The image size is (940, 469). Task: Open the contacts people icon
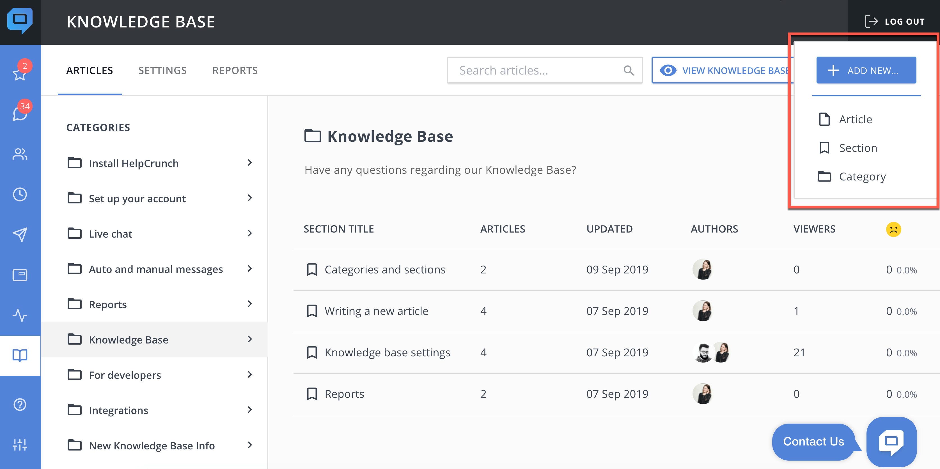pos(20,154)
